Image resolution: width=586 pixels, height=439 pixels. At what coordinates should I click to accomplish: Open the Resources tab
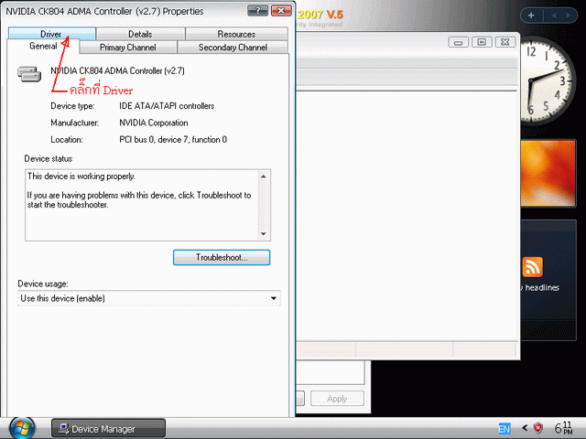(236, 34)
